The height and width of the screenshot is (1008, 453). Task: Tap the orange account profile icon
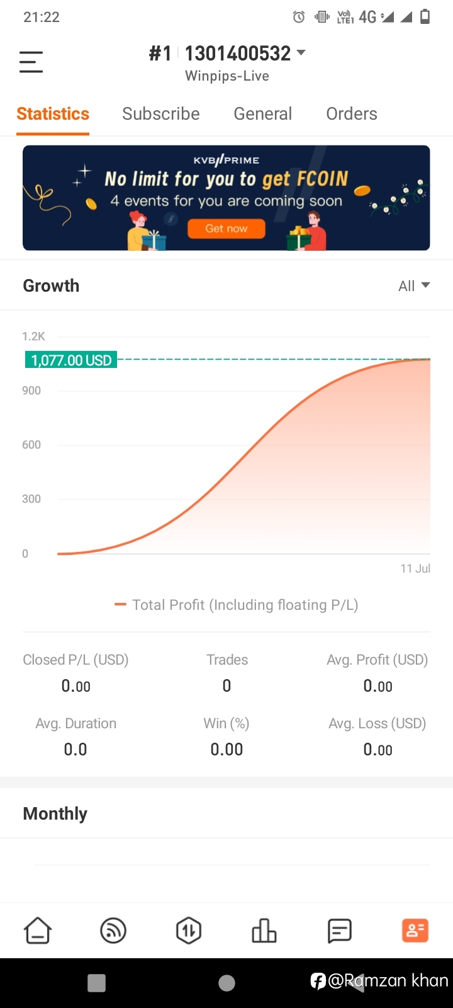[415, 931]
